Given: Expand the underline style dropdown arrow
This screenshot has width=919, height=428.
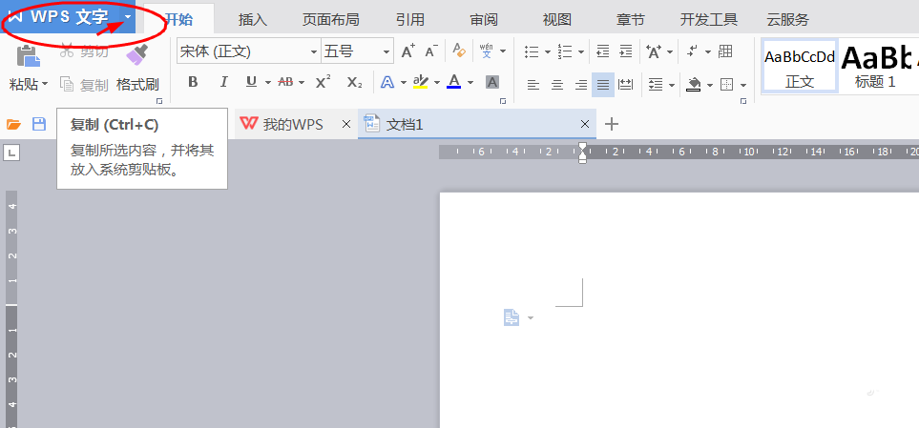Looking at the screenshot, I should pos(268,83).
